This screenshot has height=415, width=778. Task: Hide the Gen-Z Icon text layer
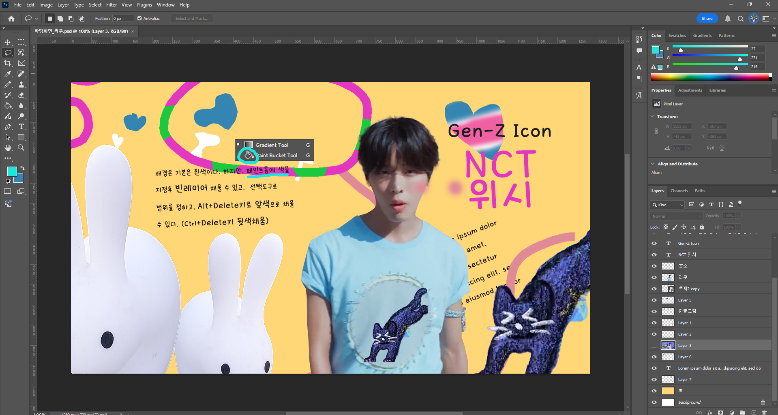(x=654, y=244)
